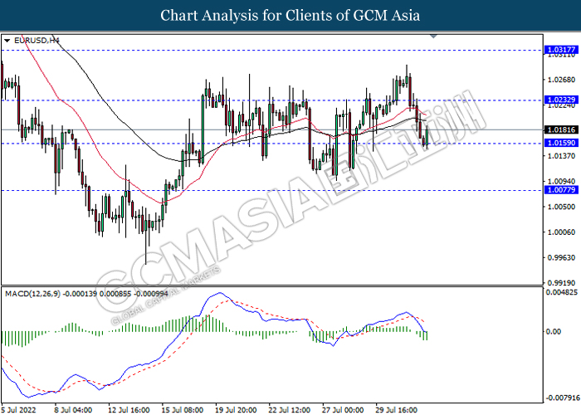Click the 1.01370 axis value
The width and height of the screenshot is (581, 415).
561,156
